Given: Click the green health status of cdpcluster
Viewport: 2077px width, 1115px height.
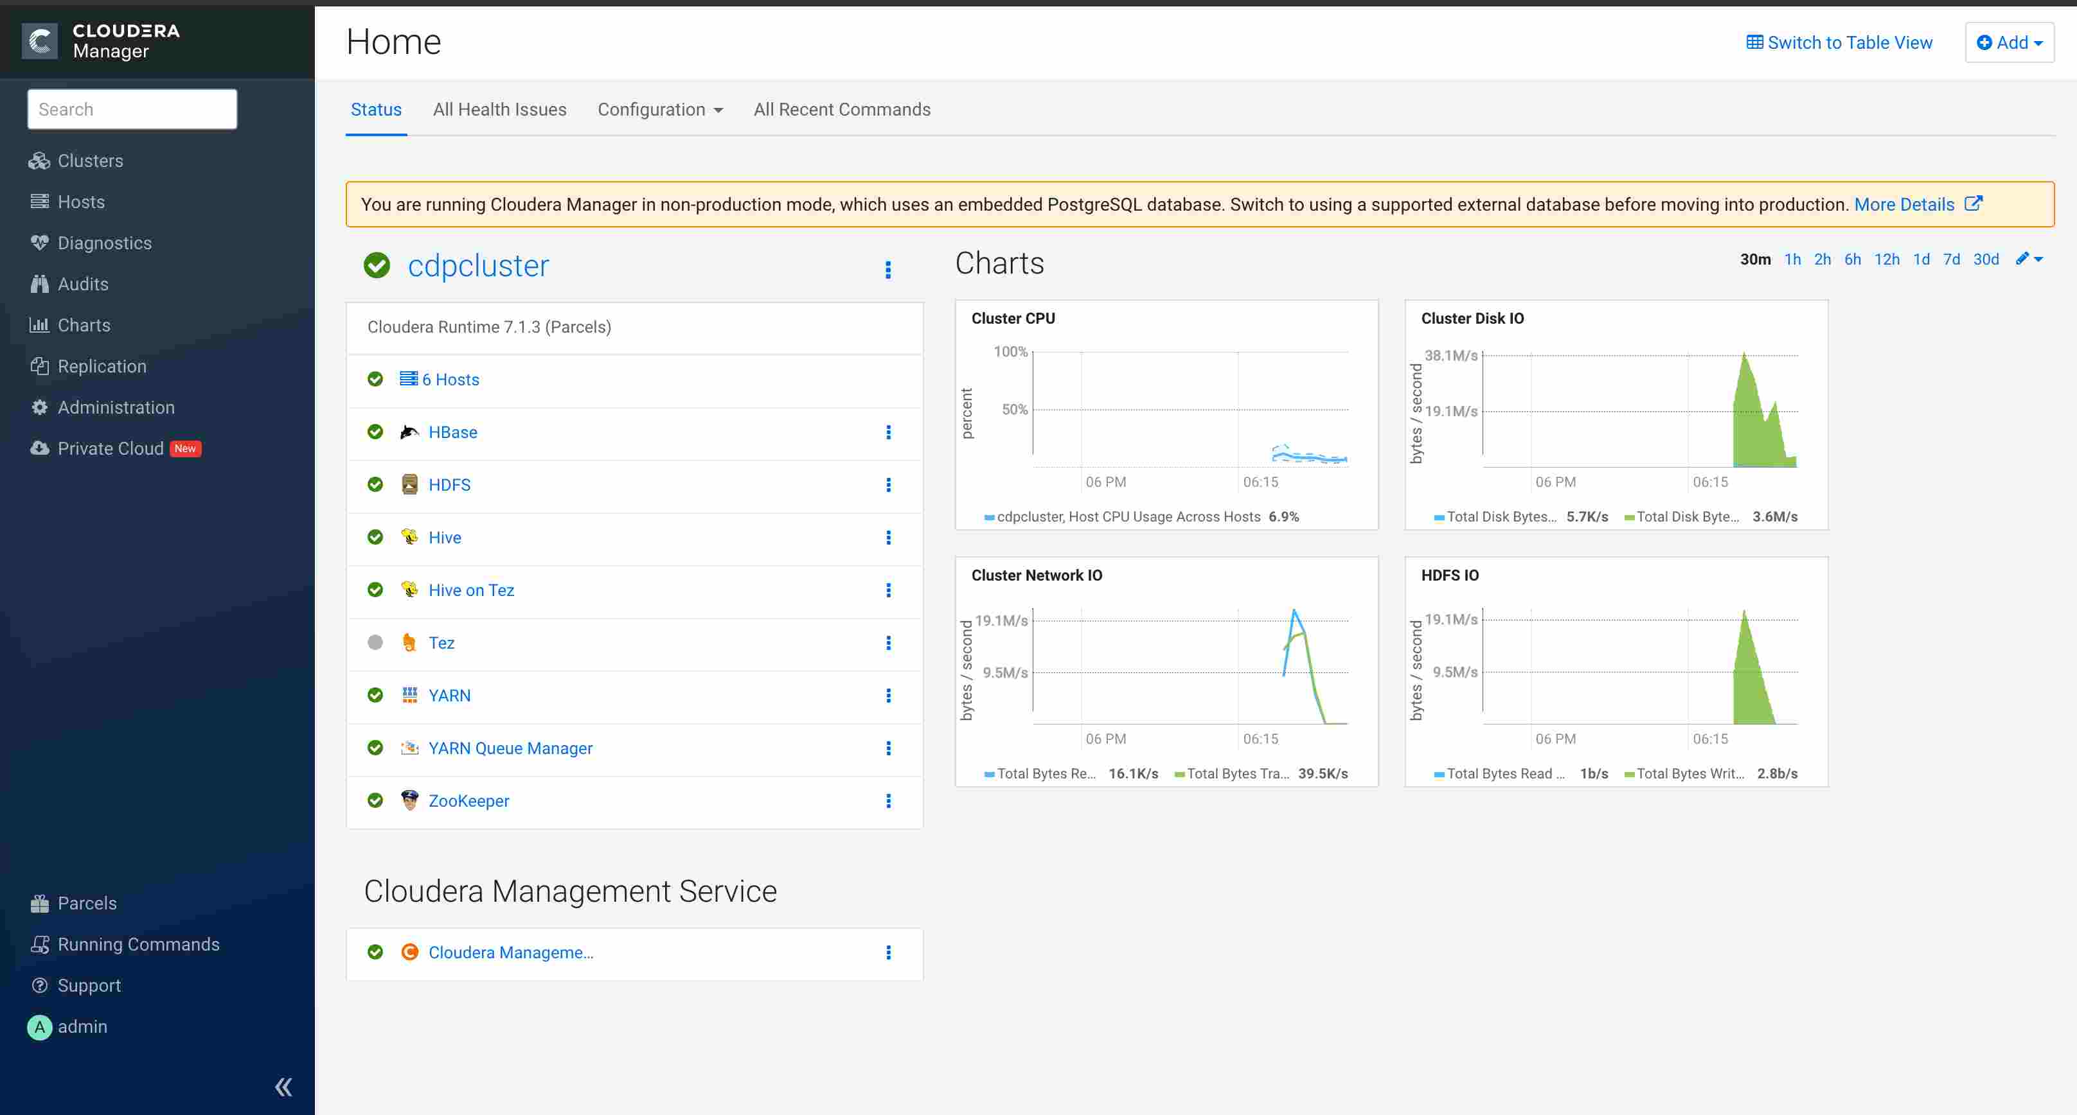Looking at the screenshot, I should [377, 265].
